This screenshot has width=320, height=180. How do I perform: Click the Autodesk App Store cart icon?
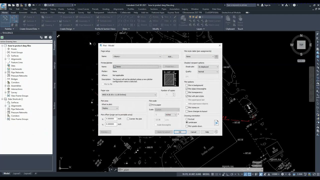click(x=283, y=5)
